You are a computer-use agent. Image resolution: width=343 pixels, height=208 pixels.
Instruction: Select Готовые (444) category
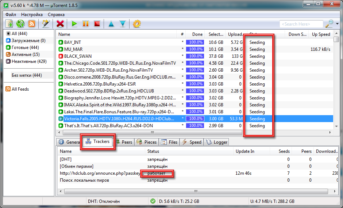click(x=22, y=48)
